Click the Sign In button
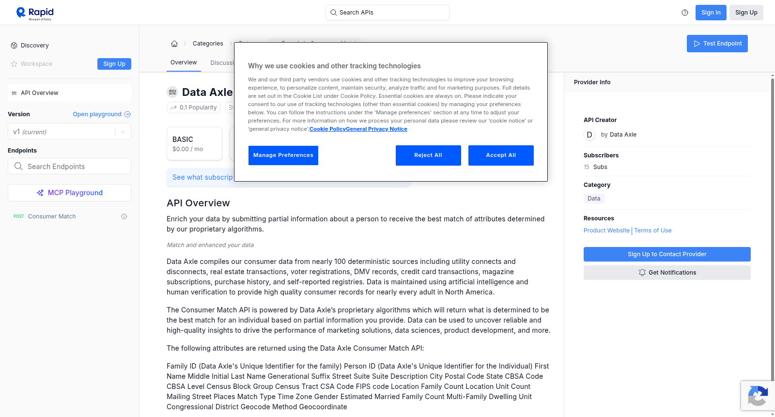 point(711,13)
